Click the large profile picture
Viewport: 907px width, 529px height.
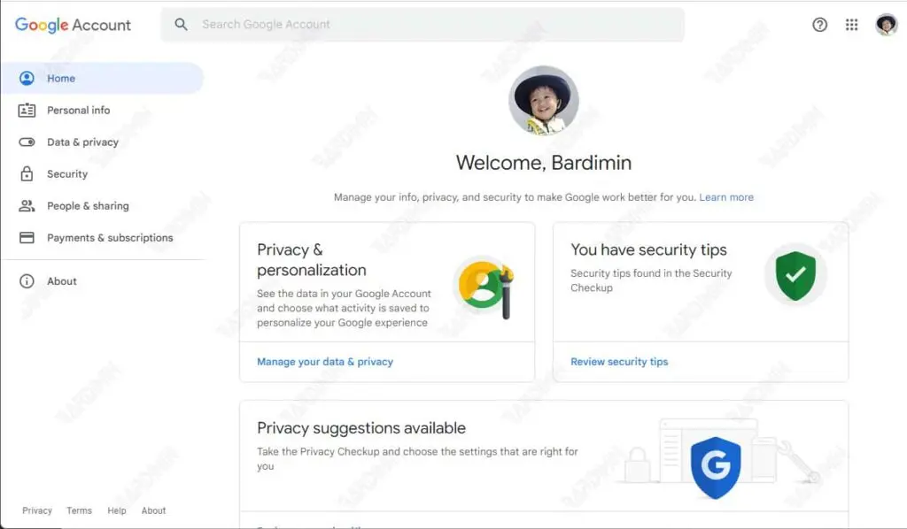[x=544, y=101]
